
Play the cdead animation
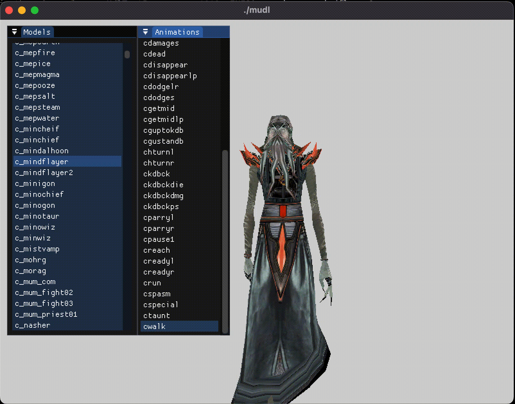(x=179, y=54)
